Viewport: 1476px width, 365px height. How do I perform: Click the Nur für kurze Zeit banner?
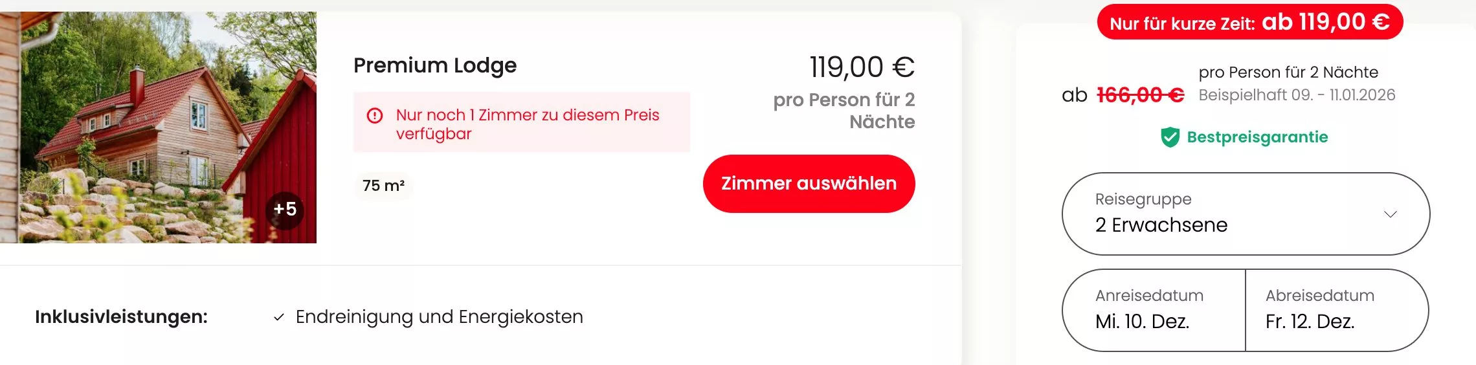1249,23
